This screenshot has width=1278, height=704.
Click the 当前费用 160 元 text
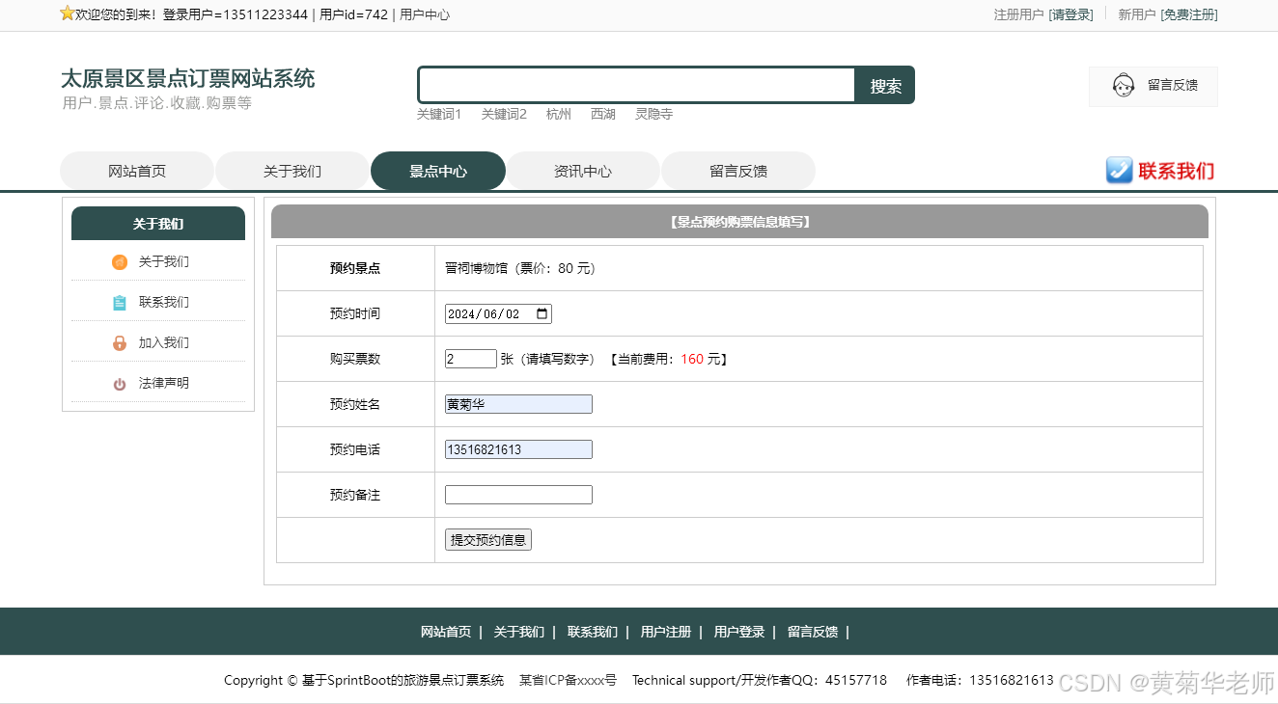[x=668, y=359]
